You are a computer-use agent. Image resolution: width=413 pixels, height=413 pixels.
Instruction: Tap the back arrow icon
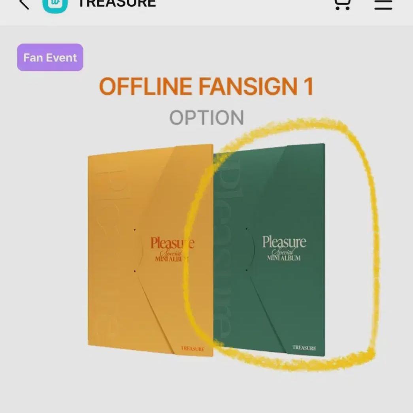point(24,4)
